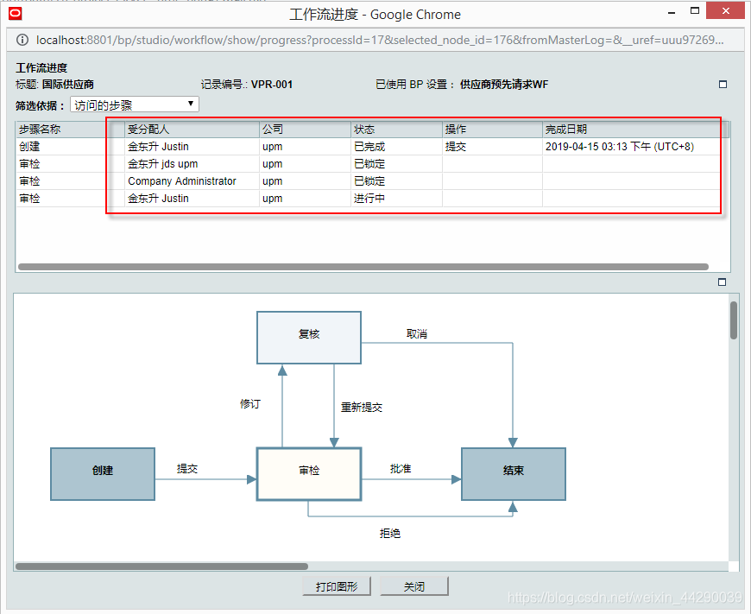
Task: Click the Oracle logo icon in title bar
Action: pos(15,14)
